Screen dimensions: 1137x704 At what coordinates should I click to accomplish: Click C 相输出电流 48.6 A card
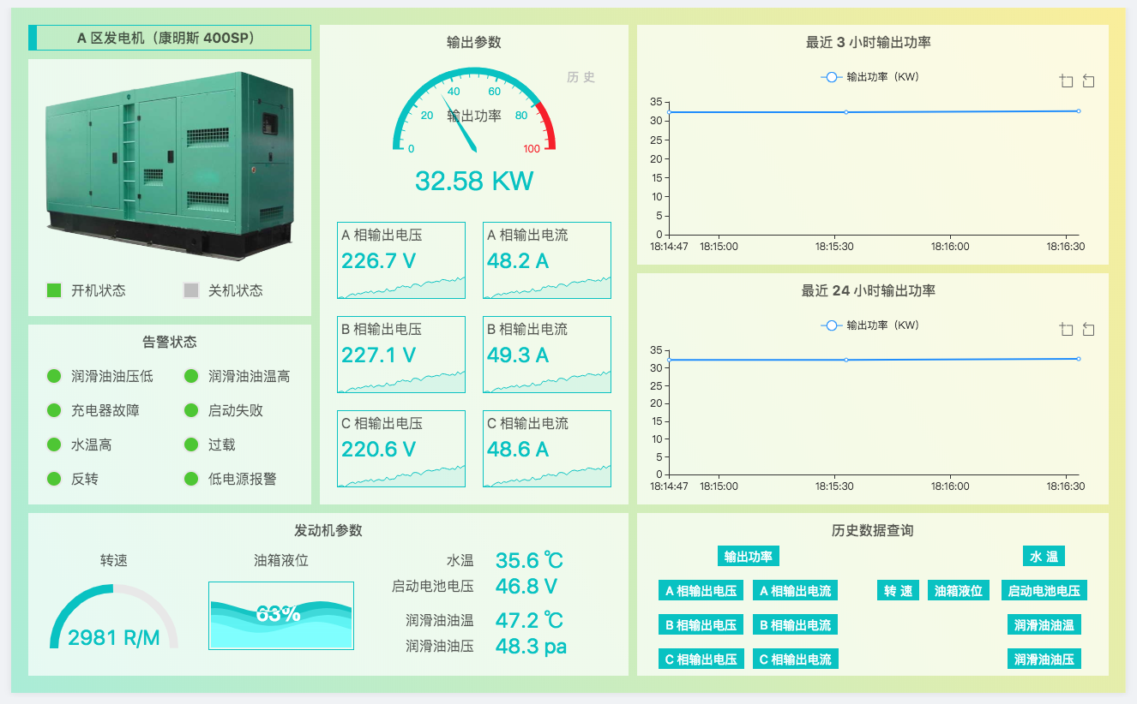pos(547,449)
